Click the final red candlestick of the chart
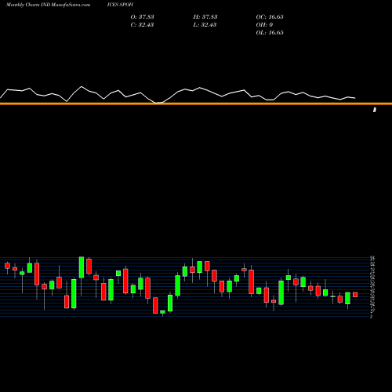 355,295
